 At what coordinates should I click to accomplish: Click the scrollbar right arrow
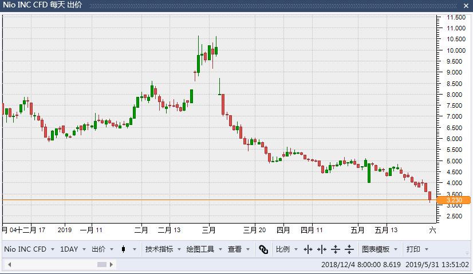pos(111,265)
